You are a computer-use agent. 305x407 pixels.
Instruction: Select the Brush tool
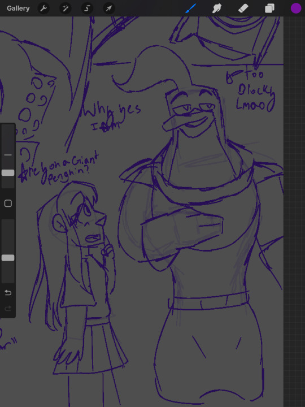[191, 8]
